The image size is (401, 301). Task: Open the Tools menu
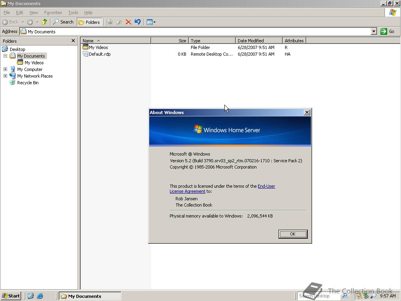pyautogui.click(x=73, y=13)
